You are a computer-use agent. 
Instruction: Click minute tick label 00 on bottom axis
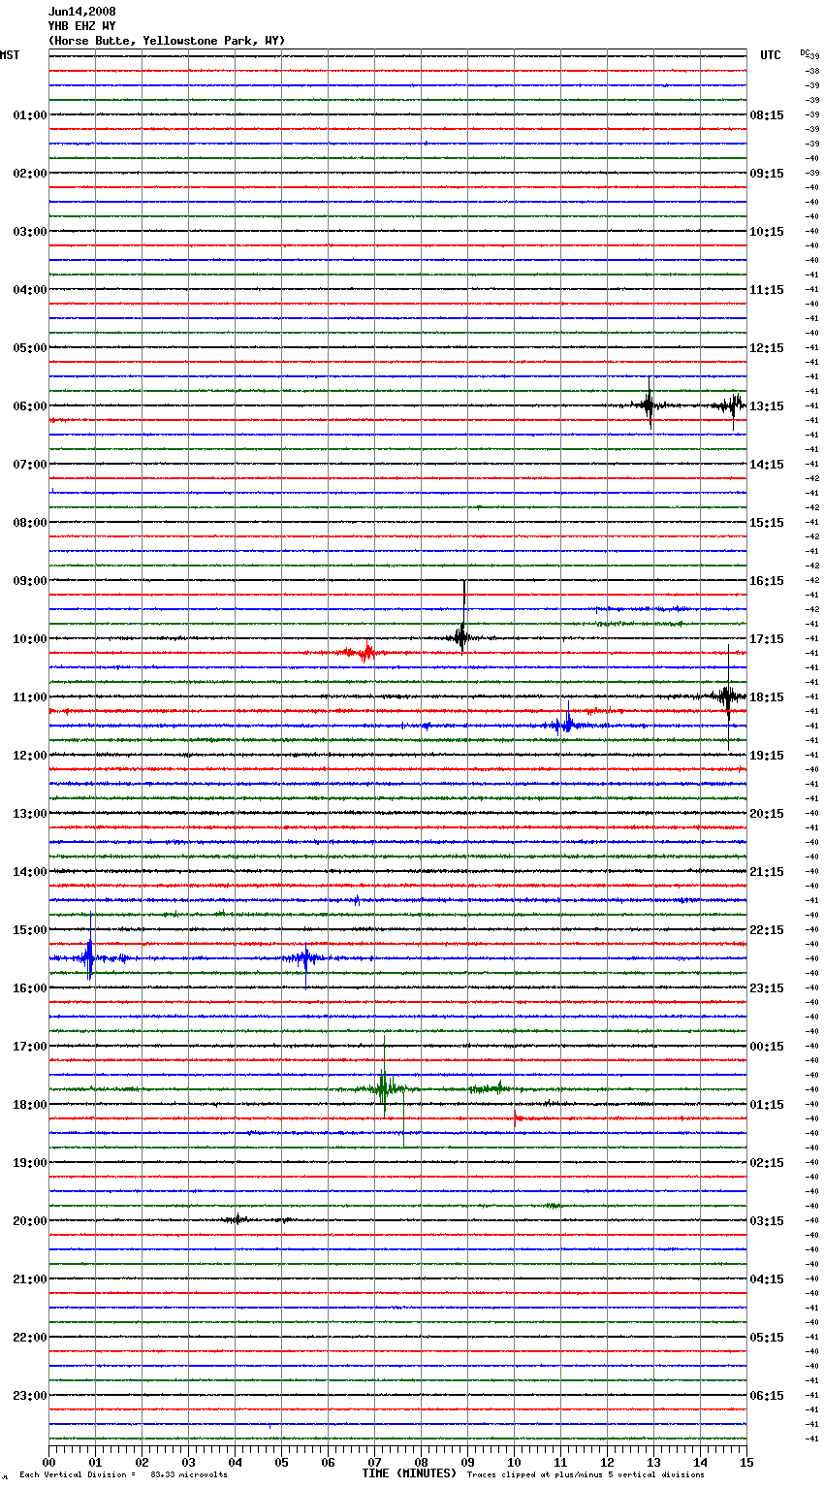tap(48, 1463)
